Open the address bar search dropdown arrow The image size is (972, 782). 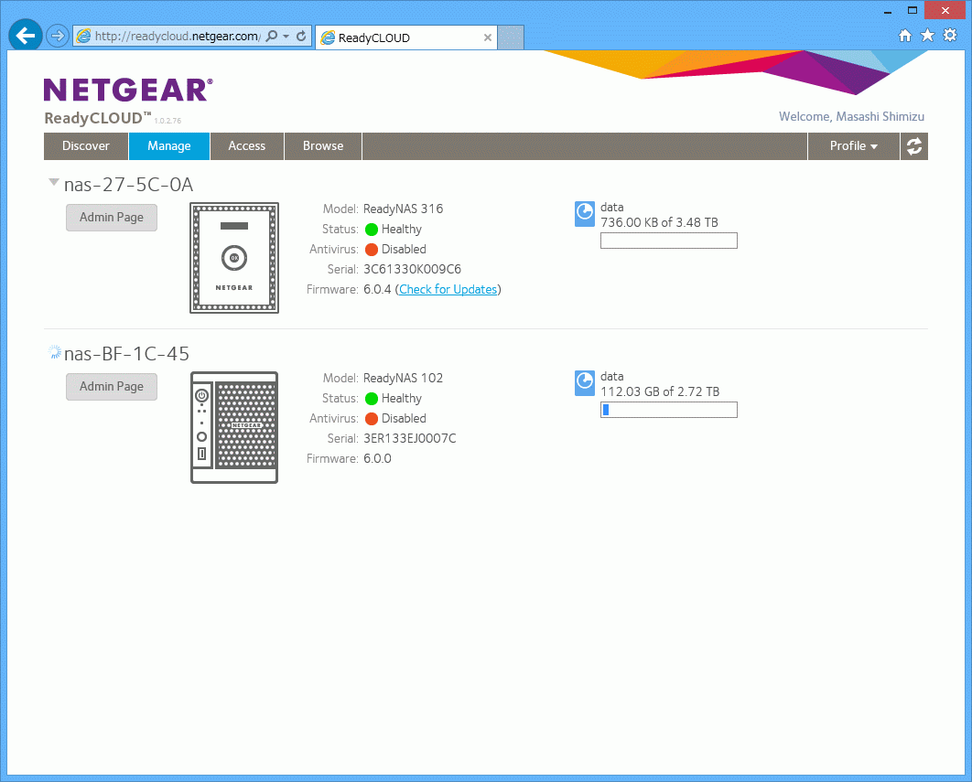click(x=286, y=37)
